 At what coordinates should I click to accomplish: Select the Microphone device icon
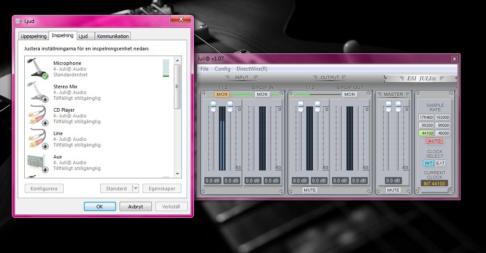coord(38,68)
